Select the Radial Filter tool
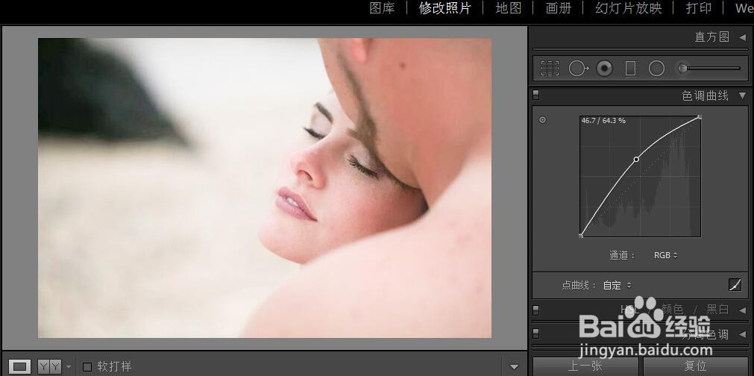 click(x=656, y=69)
